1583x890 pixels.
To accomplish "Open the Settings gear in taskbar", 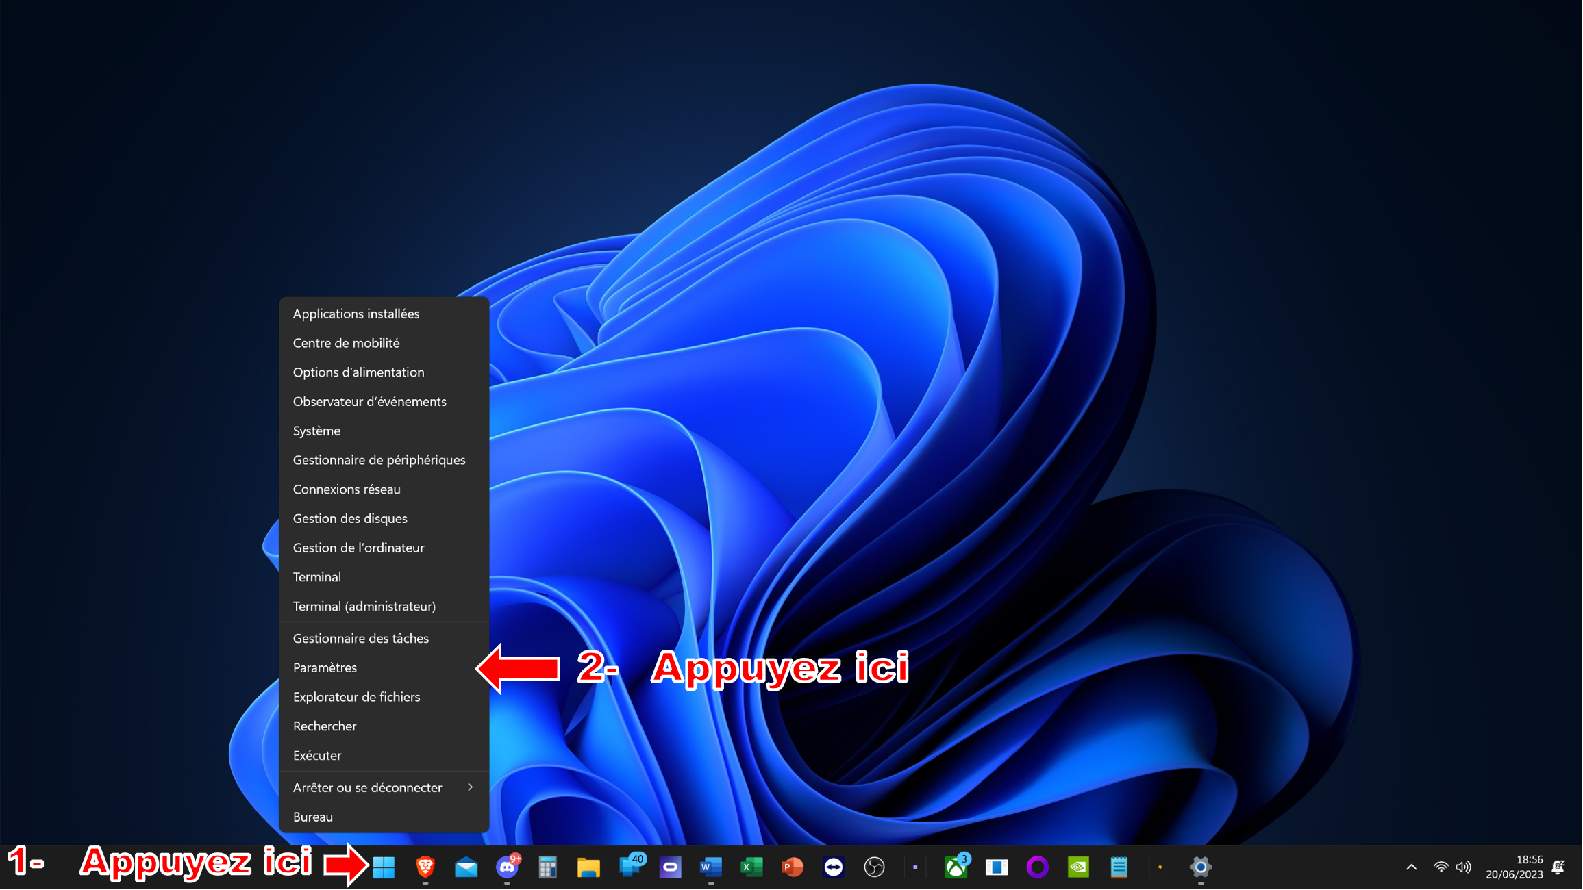I will [1201, 867].
